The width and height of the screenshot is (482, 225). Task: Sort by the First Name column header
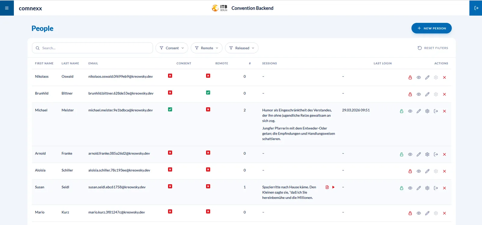point(44,63)
